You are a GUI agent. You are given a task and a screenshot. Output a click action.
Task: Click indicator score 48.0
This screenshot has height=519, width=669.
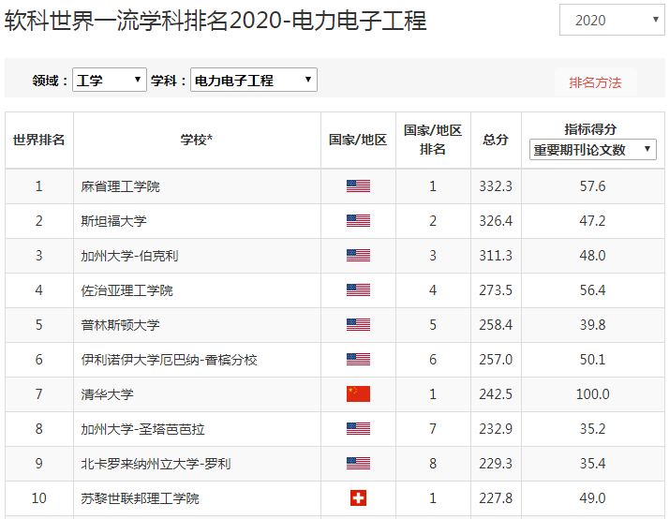click(592, 256)
